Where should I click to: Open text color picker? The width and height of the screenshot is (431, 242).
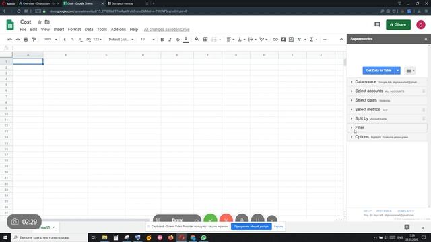(x=186, y=40)
